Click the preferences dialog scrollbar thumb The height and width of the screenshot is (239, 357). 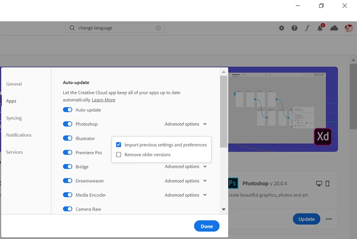click(x=223, y=112)
